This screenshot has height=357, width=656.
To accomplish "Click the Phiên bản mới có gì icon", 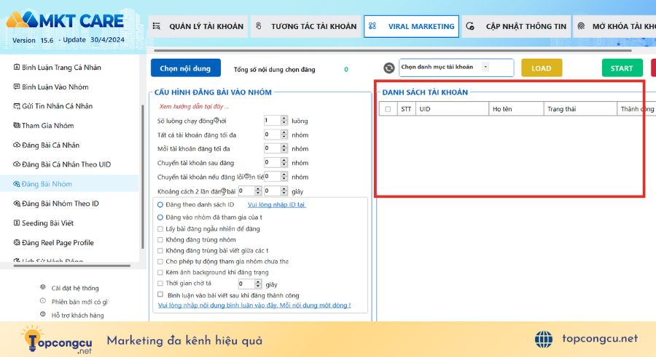I will click(43, 300).
